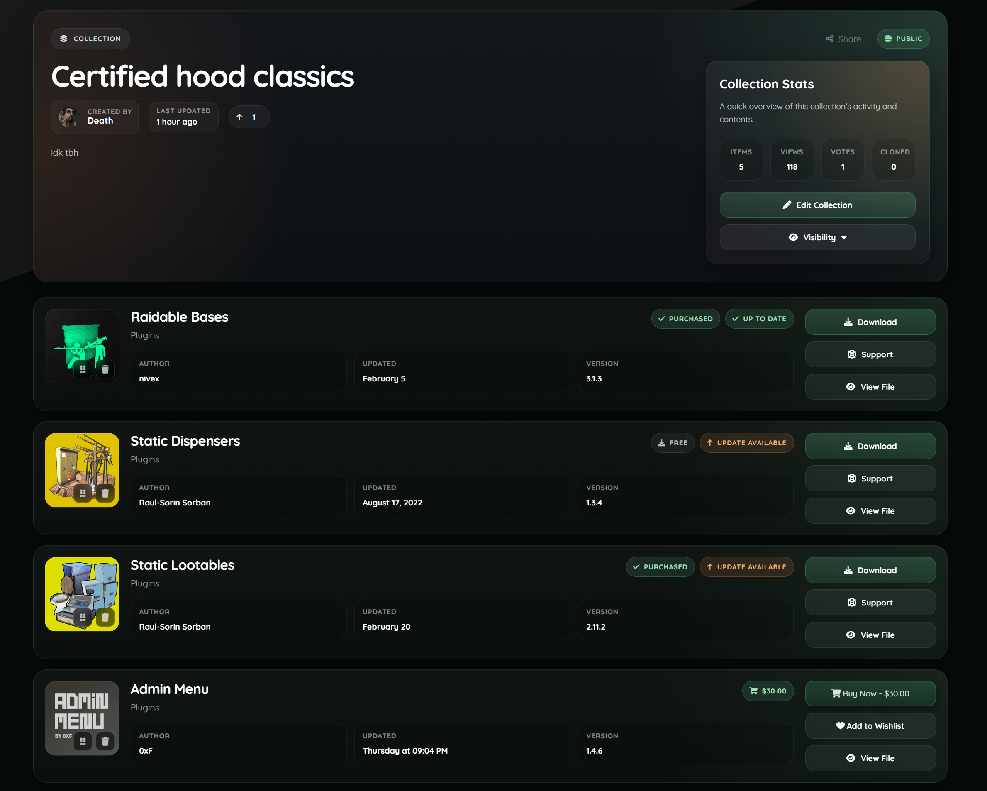Screen dimensions: 987x791
Task: Click the Static Dispensers title link
Action: pos(185,441)
